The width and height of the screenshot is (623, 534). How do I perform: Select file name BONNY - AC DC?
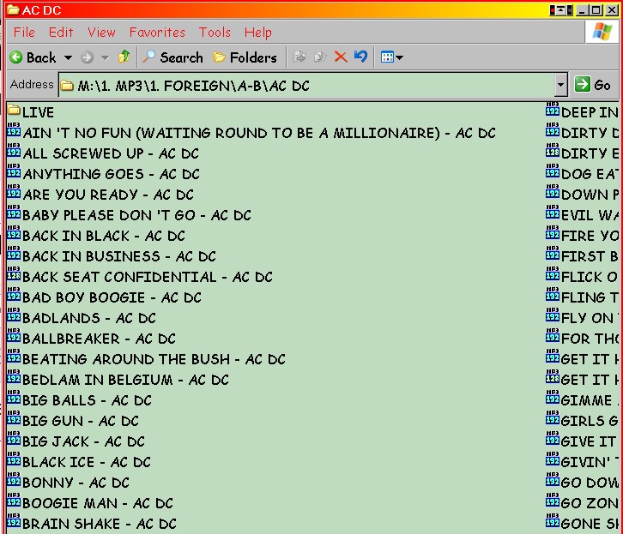[76, 483]
